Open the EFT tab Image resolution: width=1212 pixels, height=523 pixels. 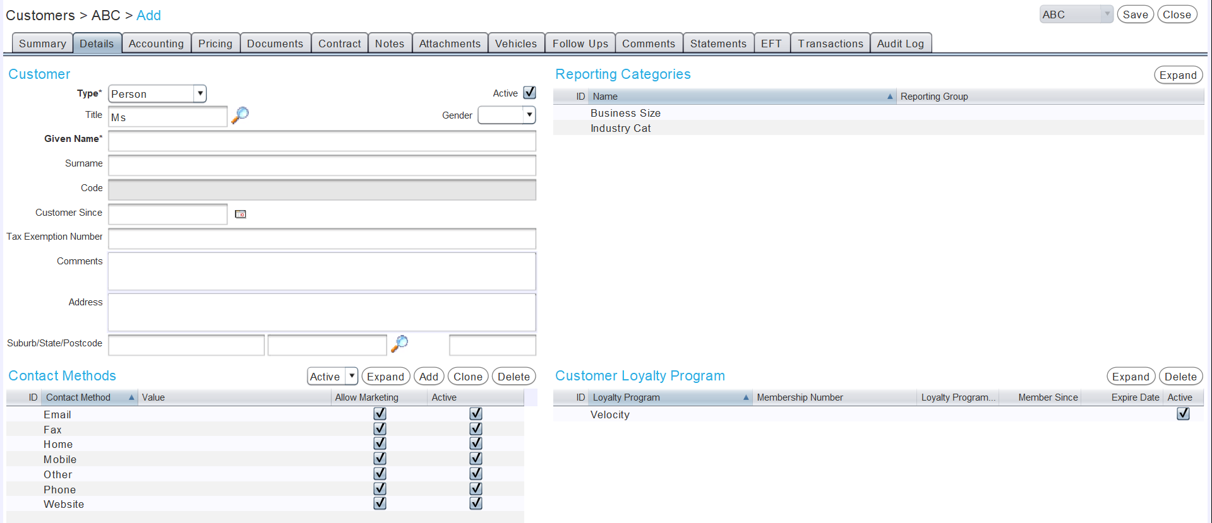point(771,44)
